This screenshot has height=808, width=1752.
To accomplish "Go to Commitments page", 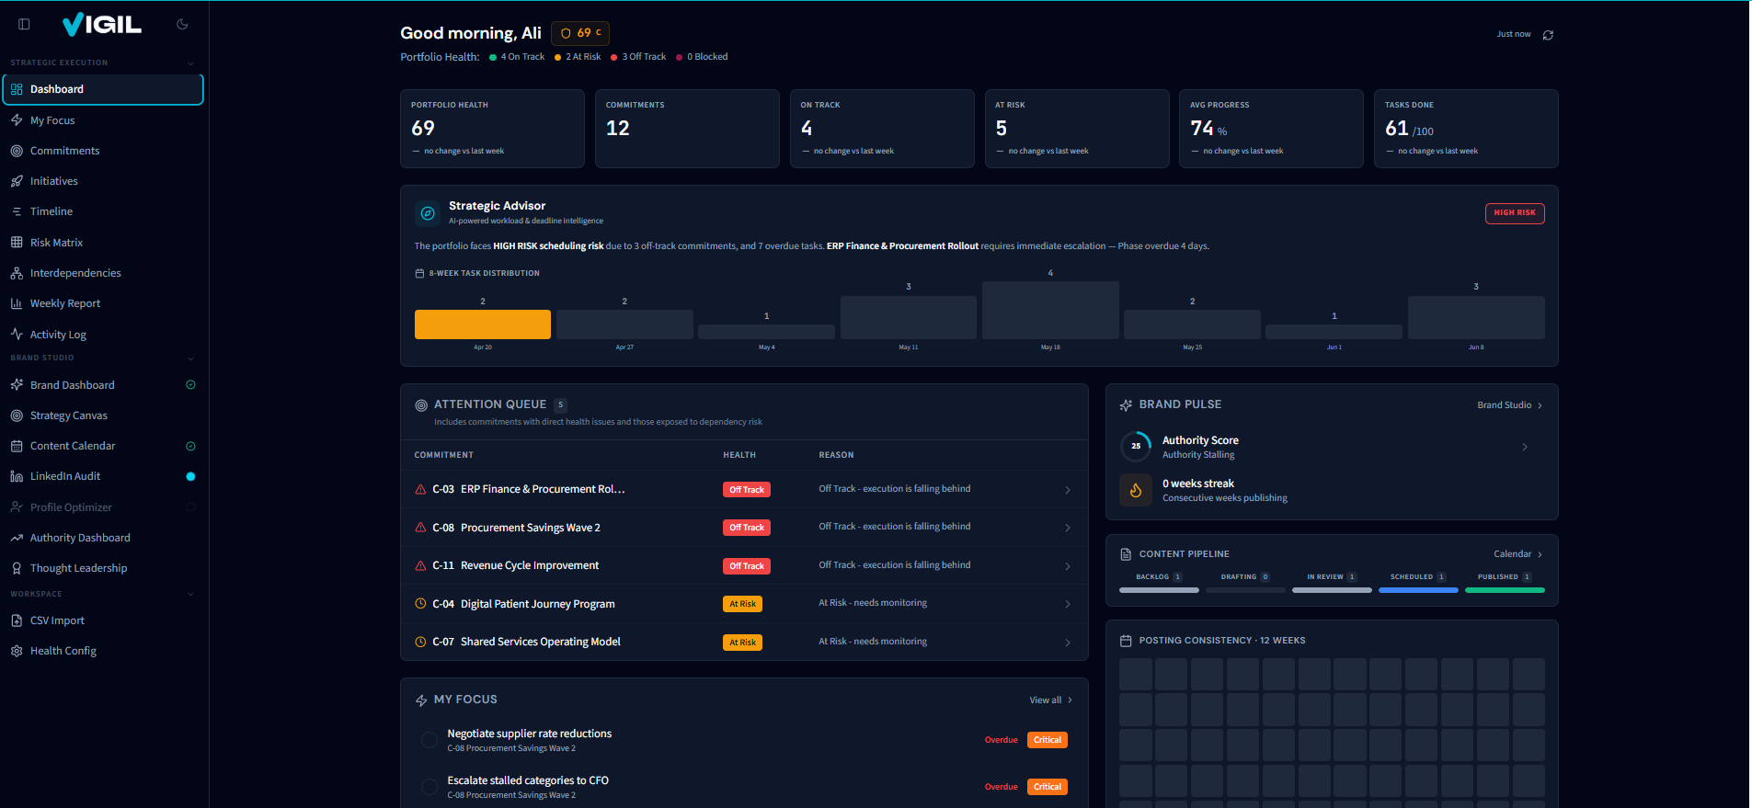I will click(x=103, y=151).
